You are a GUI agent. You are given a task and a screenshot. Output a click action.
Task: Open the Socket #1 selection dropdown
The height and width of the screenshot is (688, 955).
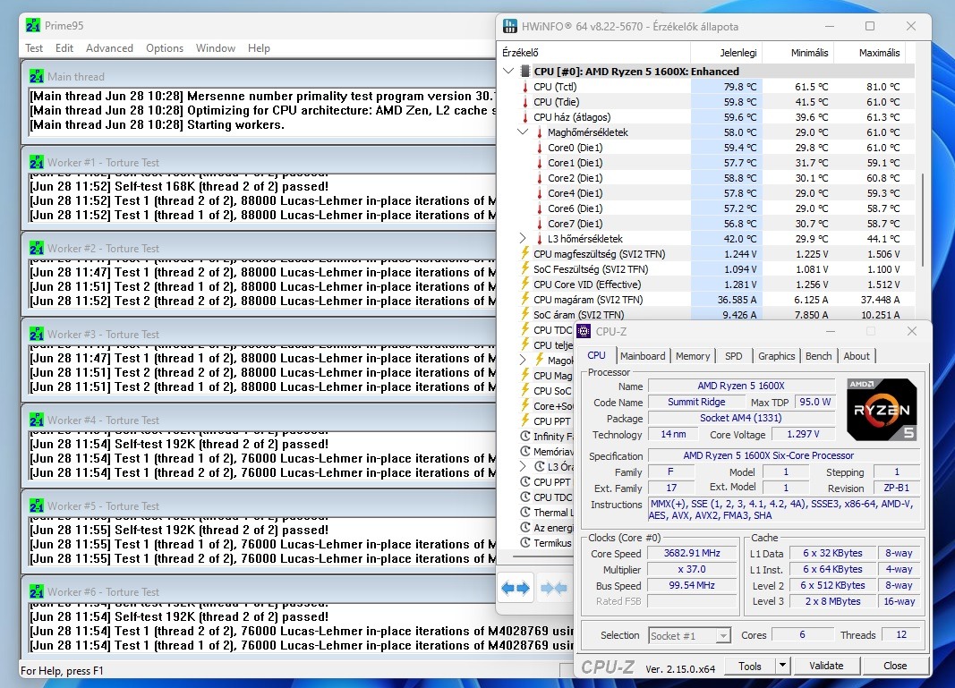tap(723, 635)
